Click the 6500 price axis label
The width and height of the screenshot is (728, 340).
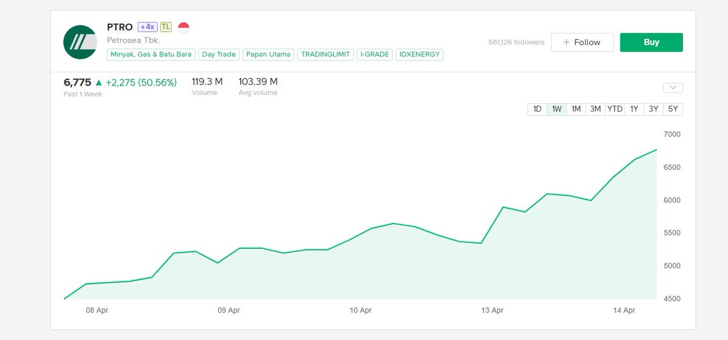[x=672, y=167]
